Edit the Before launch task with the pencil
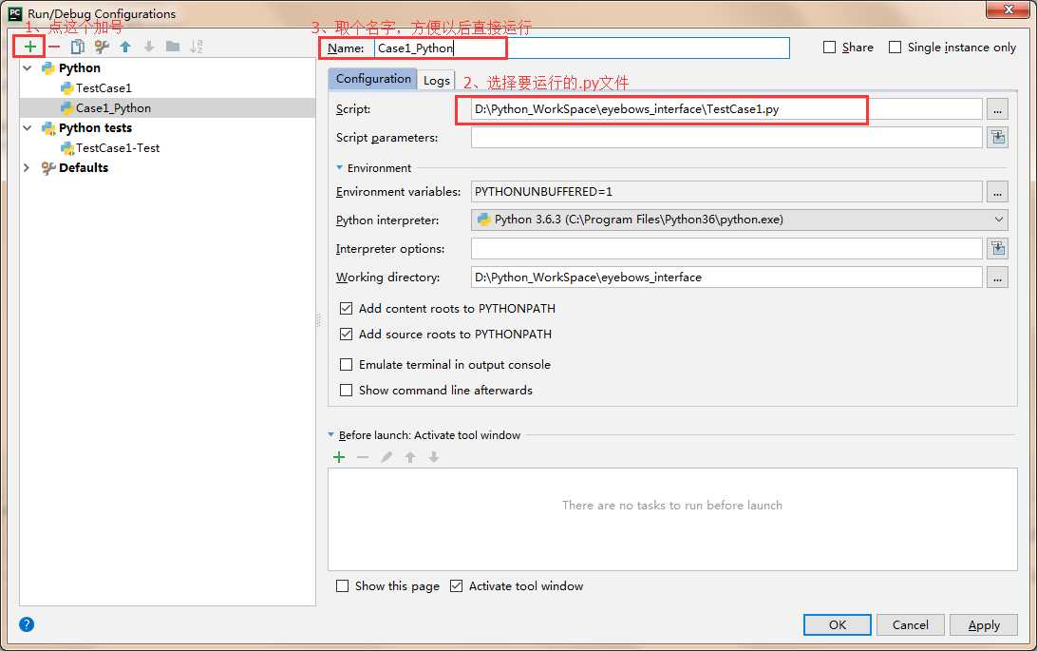Screen dimensions: 1037x651 click(x=387, y=457)
